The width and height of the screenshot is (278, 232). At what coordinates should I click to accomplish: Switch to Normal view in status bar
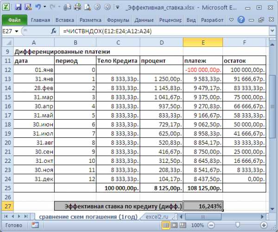[165, 225]
